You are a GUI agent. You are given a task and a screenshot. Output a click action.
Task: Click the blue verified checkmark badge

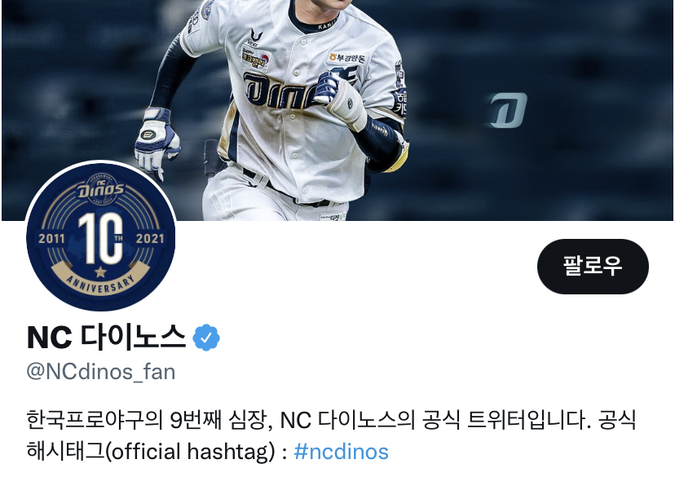(206, 338)
